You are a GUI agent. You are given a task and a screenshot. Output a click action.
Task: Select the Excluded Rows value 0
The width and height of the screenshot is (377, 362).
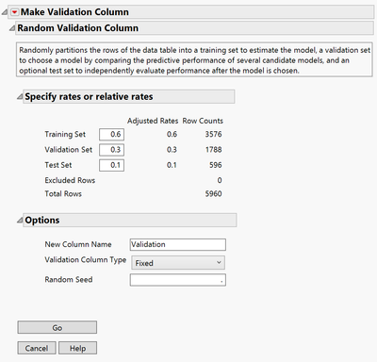pos(220,180)
